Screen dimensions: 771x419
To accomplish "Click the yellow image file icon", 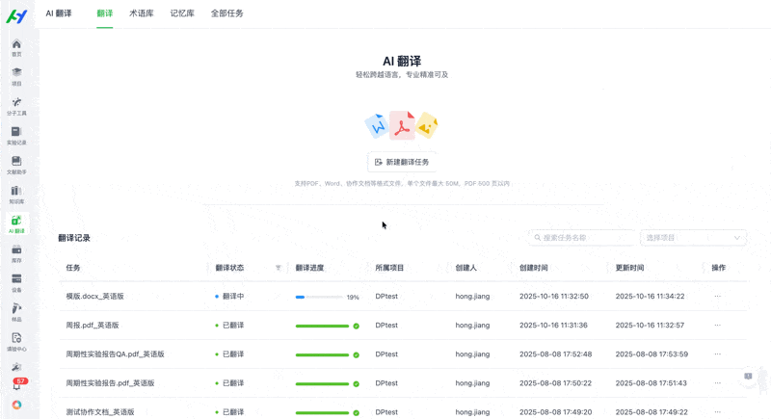I will pos(427,125).
